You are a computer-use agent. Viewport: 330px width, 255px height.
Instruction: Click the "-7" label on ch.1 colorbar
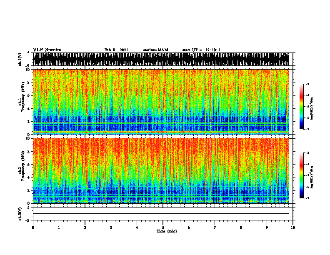307,129
